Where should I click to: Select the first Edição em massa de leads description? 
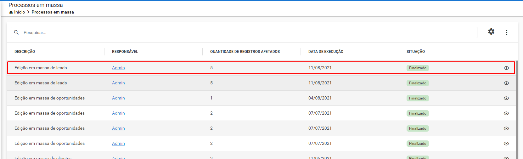coord(41,68)
